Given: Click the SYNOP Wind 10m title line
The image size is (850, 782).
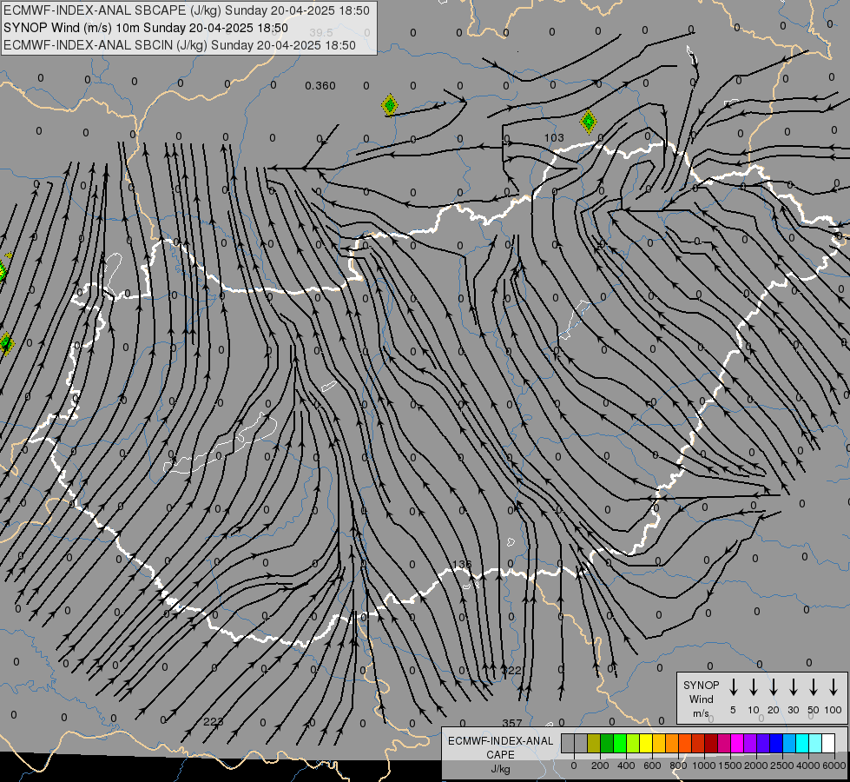Looking at the screenshot, I should (x=145, y=28).
